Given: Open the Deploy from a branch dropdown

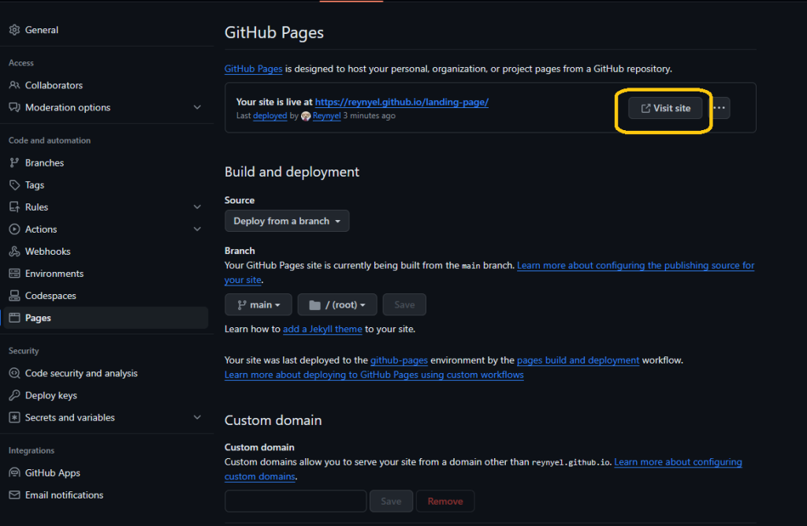Looking at the screenshot, I should pyautogui.click(x=287, y=221).
